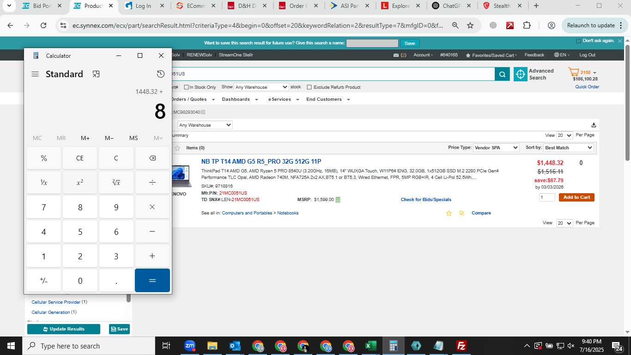Click the reciprocal 1/x key in Calculator

(x=44, y=183)
